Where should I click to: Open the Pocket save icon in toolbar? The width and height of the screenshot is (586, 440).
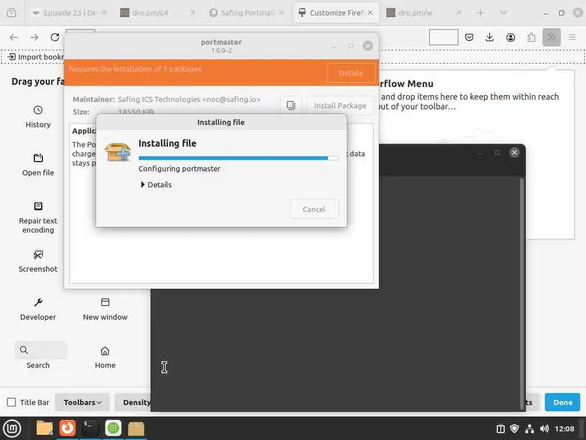[x=469, y=37]
